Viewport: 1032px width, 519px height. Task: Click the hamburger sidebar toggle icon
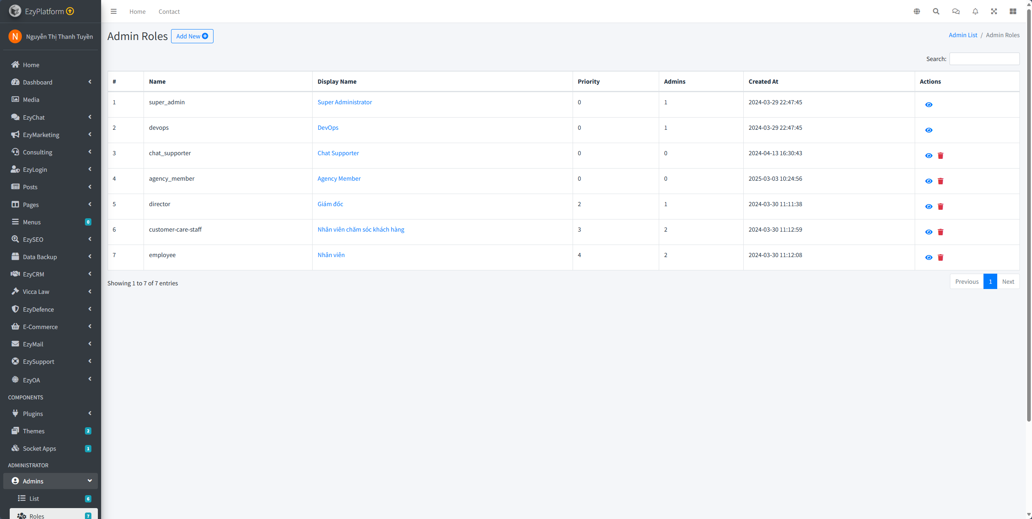point(114,11)
